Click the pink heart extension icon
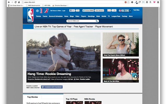Screen dimensions: 167x104 [154, 2]
